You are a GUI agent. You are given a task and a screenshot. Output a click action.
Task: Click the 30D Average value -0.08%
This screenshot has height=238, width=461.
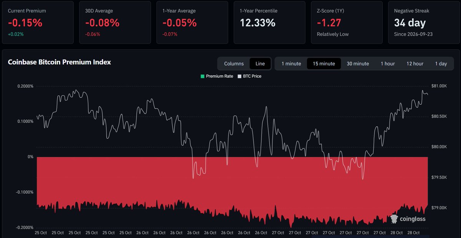[x=102, y=23]
